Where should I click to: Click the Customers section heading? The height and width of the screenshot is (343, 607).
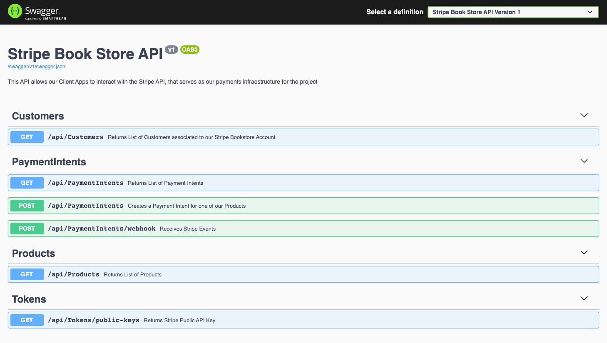(x=38, y=116)
